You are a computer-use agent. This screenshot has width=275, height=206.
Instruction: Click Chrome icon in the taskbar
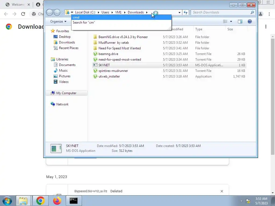point(40,201)
